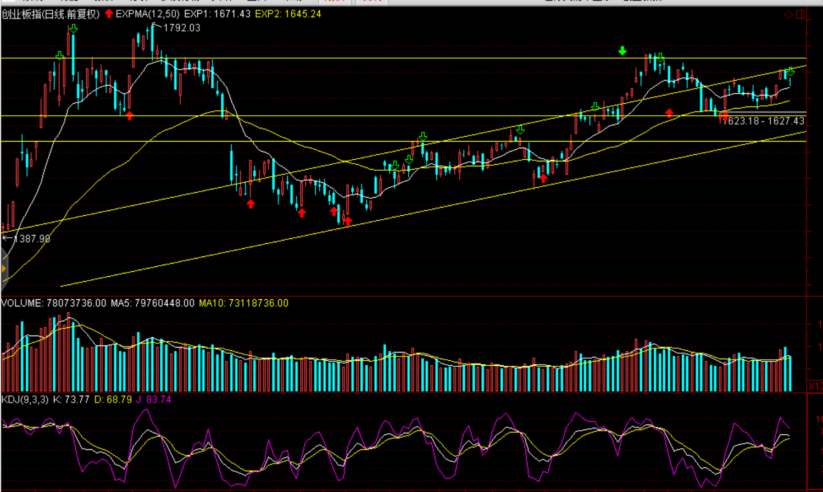This screenshot has width=823, height=492.
Task: Click the KDJ(9,3,3) indicator label
Action: [25, 399]
